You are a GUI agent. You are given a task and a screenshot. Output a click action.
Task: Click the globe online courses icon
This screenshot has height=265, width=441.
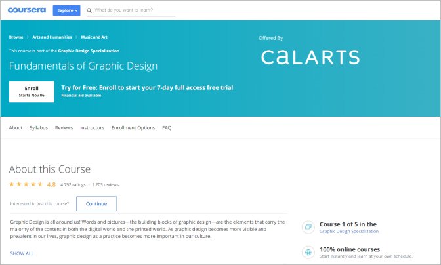(x=308, y=253)
